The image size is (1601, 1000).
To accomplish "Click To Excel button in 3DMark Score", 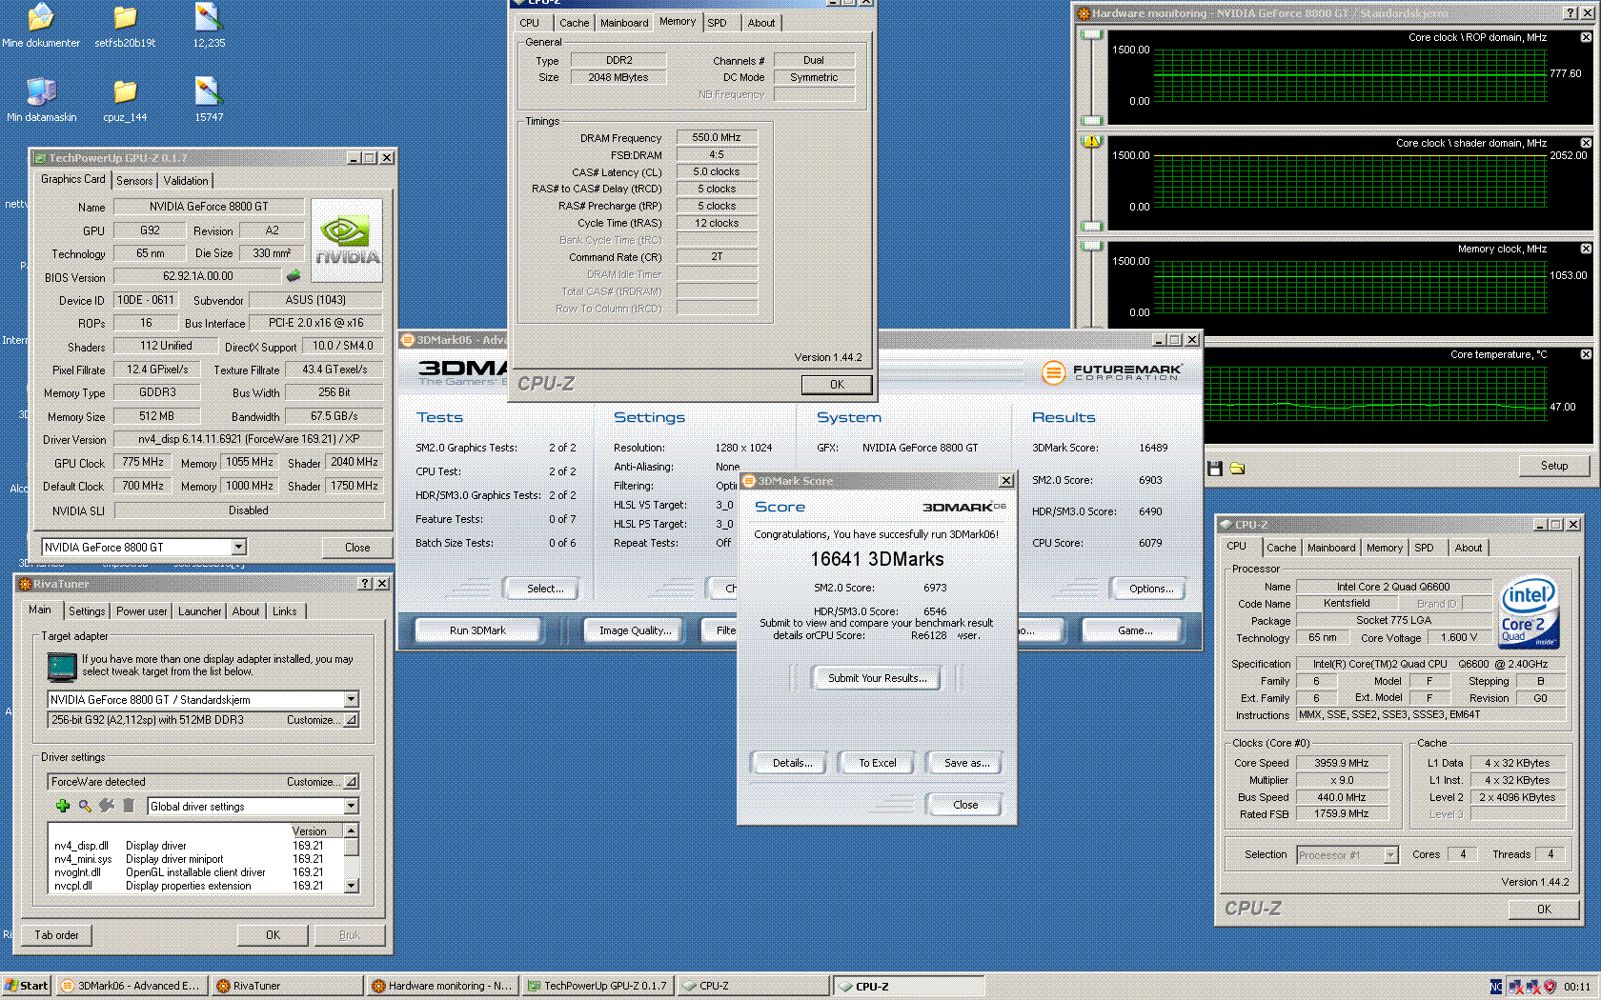I will (877, 763).
